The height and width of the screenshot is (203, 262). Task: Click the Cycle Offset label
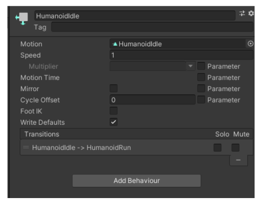click(40, 100)
